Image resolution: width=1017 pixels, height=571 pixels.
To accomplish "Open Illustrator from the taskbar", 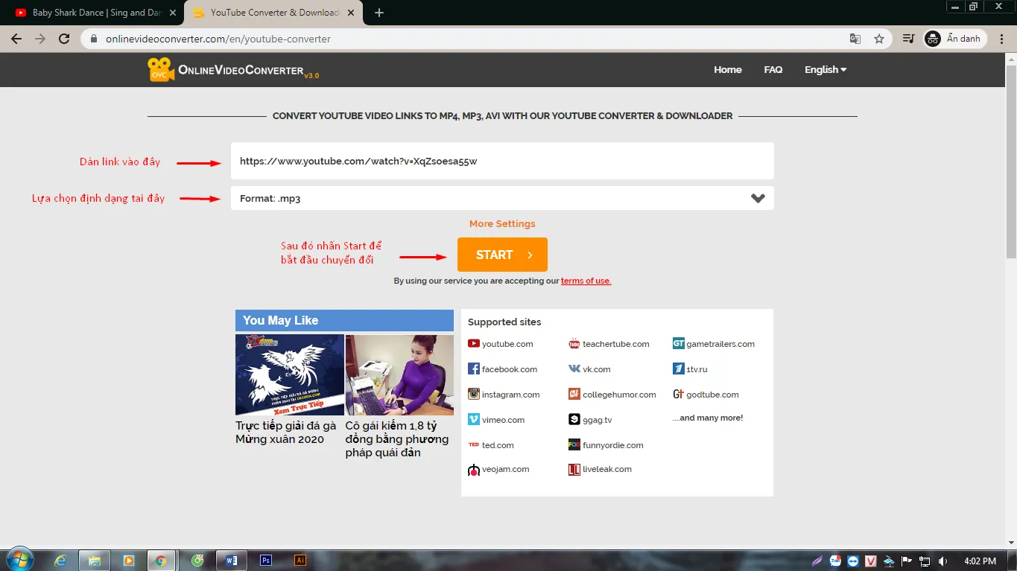I will click(x=300, y=561).
